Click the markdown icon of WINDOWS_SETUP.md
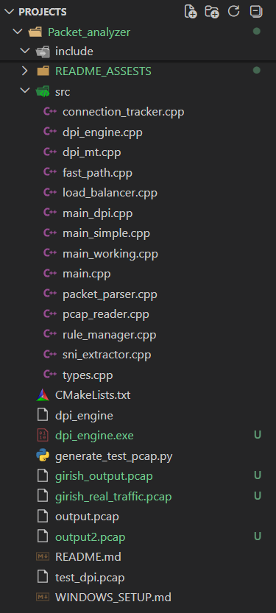This screenshot has height=613, width=276. (43, 598)
